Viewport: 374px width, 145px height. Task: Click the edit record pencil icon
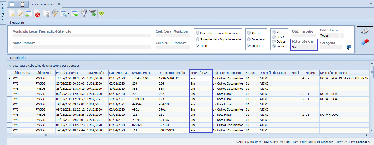pos(20,13)
